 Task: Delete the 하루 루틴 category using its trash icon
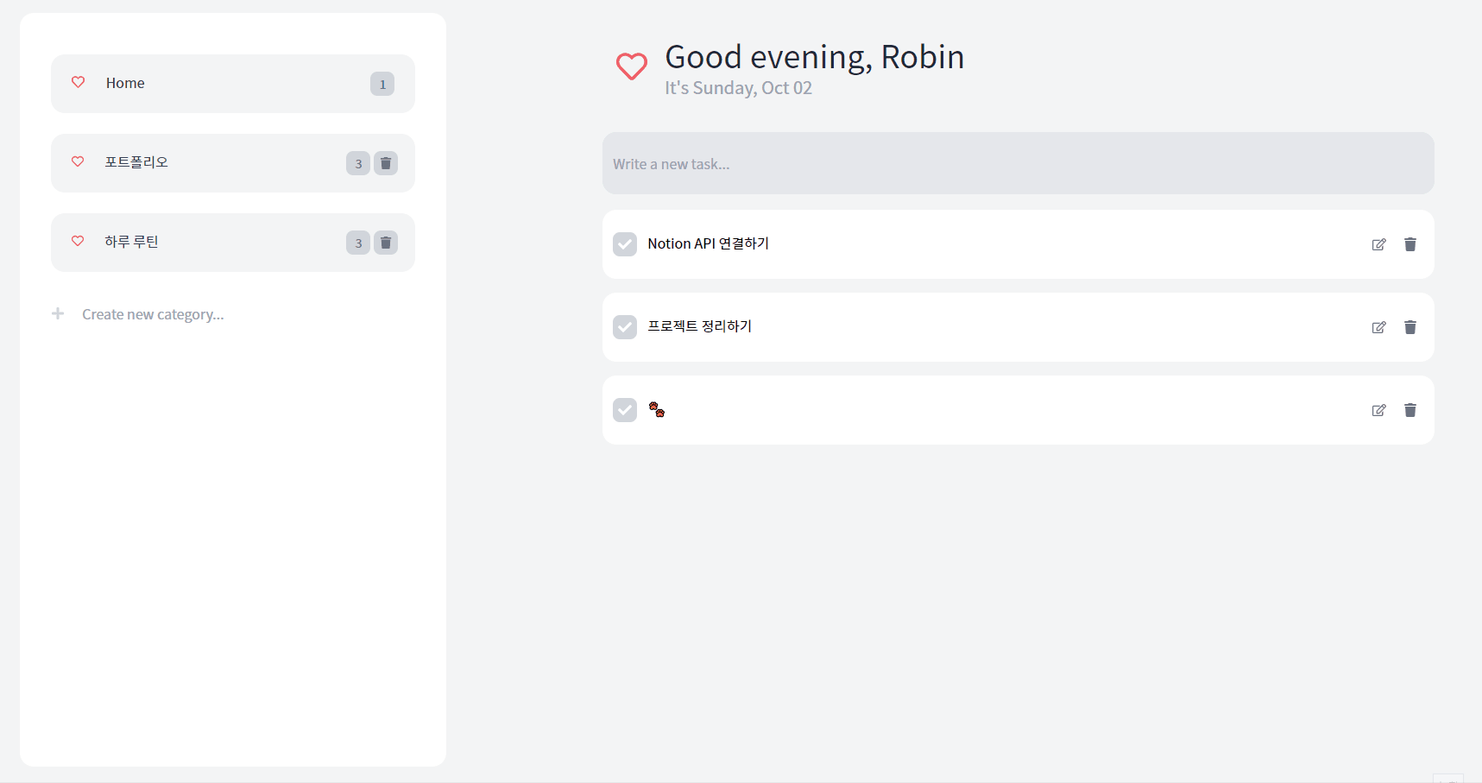click(386, 242)
